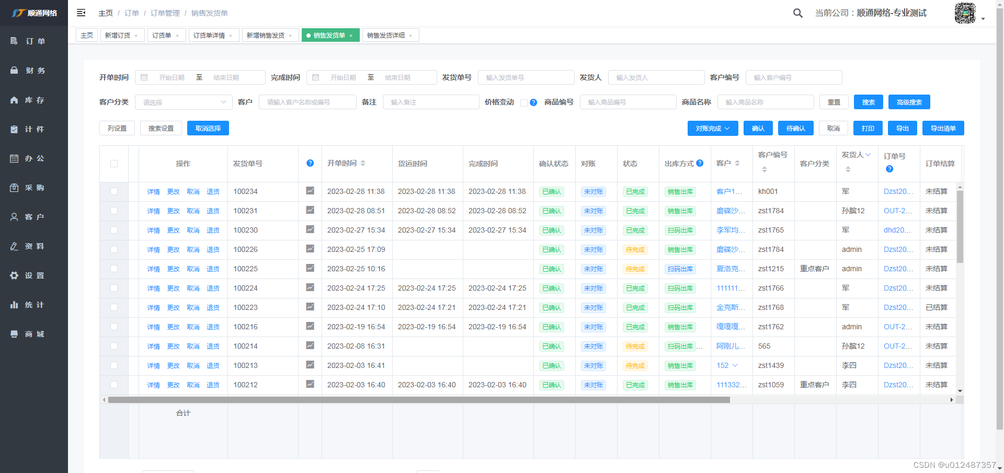This screenshot has height=473, width=1004.
Task: Toggle the select-all checkbox in table header
Action: (114, 164)
